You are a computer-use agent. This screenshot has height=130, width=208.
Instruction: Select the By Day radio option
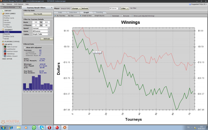(67, 16)
